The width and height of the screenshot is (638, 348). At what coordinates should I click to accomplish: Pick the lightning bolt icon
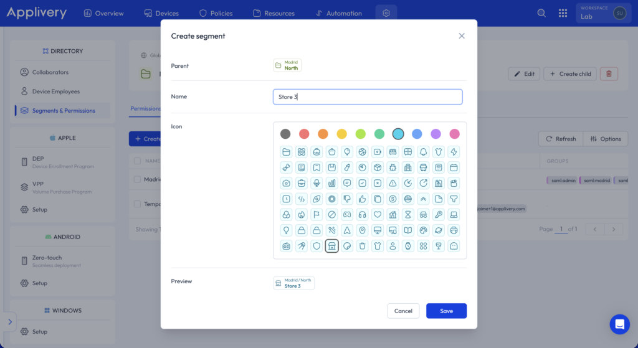tap(454, 152)
